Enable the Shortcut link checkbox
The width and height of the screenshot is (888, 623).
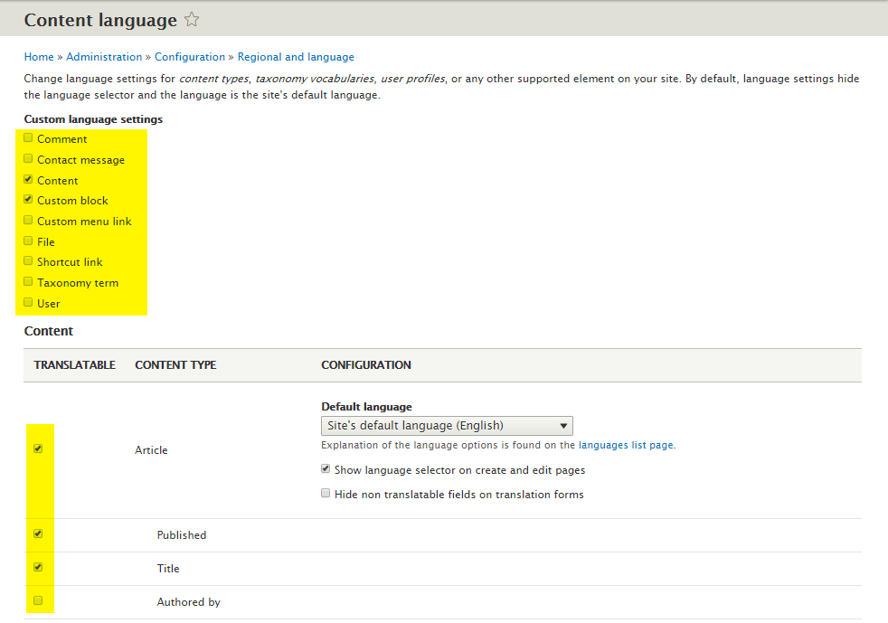(x=29, y=261)
